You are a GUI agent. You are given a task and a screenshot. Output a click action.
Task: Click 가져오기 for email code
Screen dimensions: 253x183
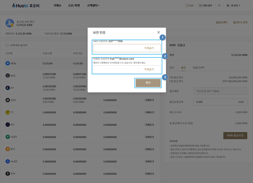point(149,69)
